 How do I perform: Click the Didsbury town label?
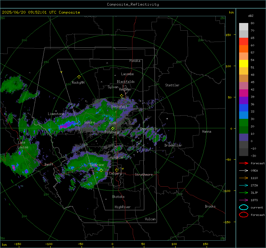pyautogui.click(x=112, y=132)
